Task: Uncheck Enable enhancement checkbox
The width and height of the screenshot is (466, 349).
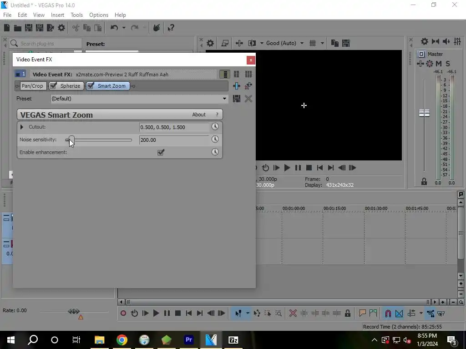Action: point(161,152)
